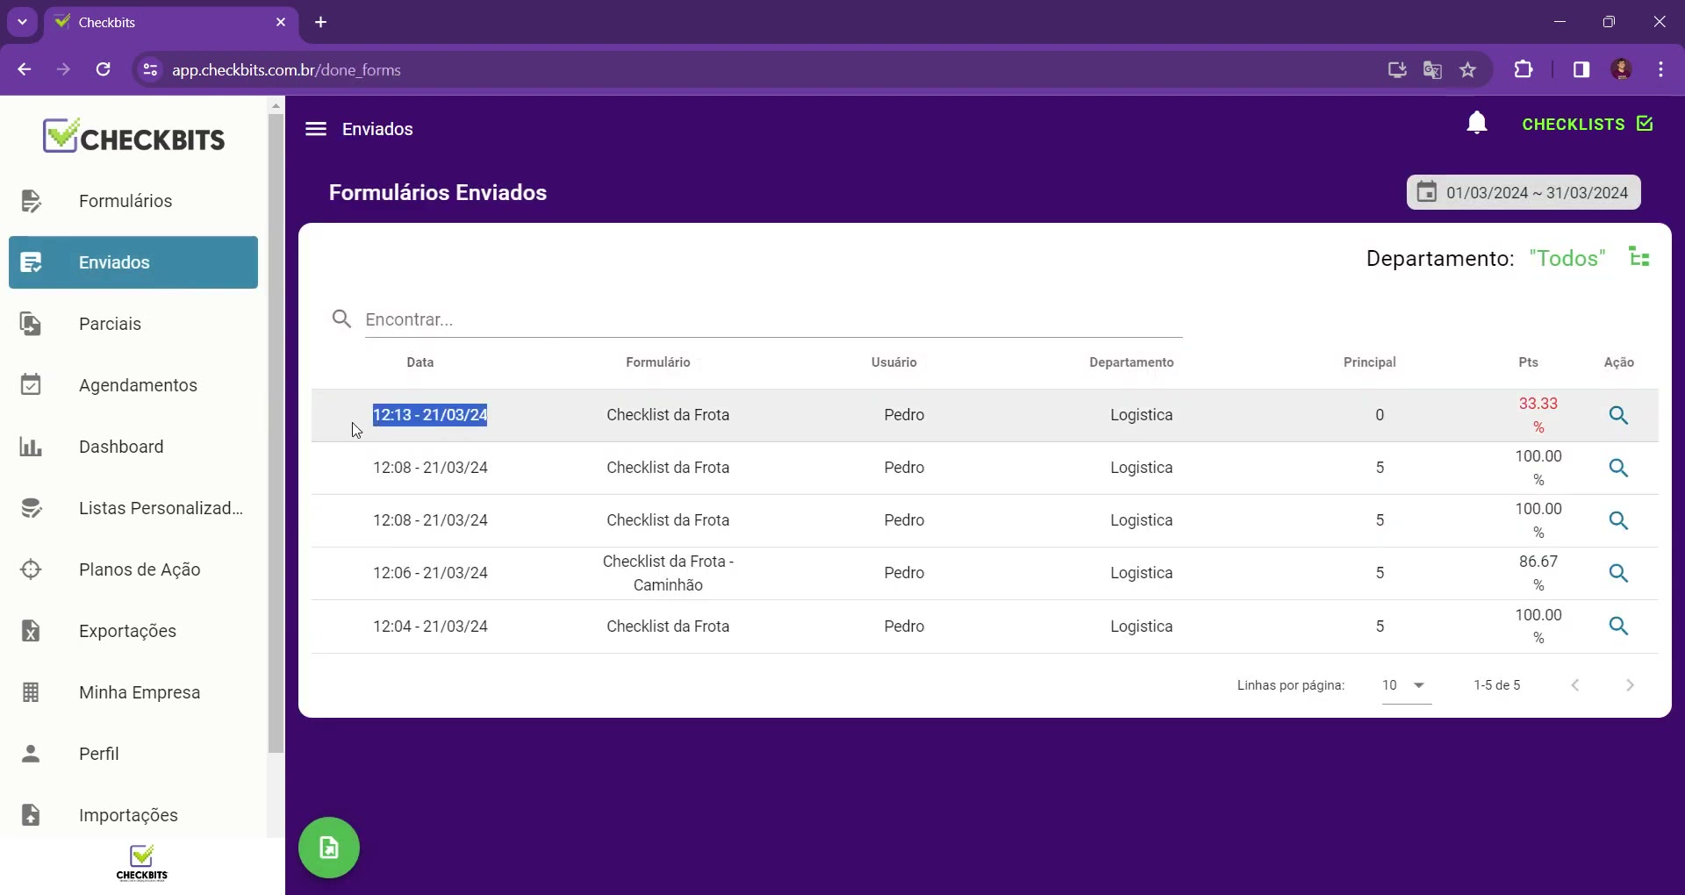Open the hamburger menu next to Enviados
The width and height of the screenshot is (1685, 895).
tap(316, 129)
